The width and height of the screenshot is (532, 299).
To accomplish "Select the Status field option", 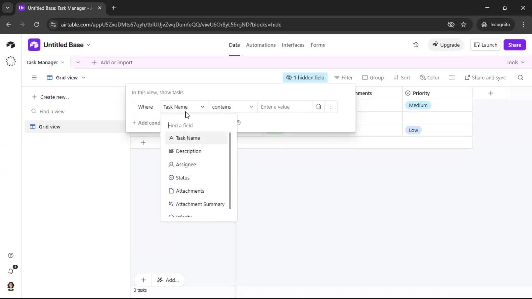I will (x=196, y=178).
